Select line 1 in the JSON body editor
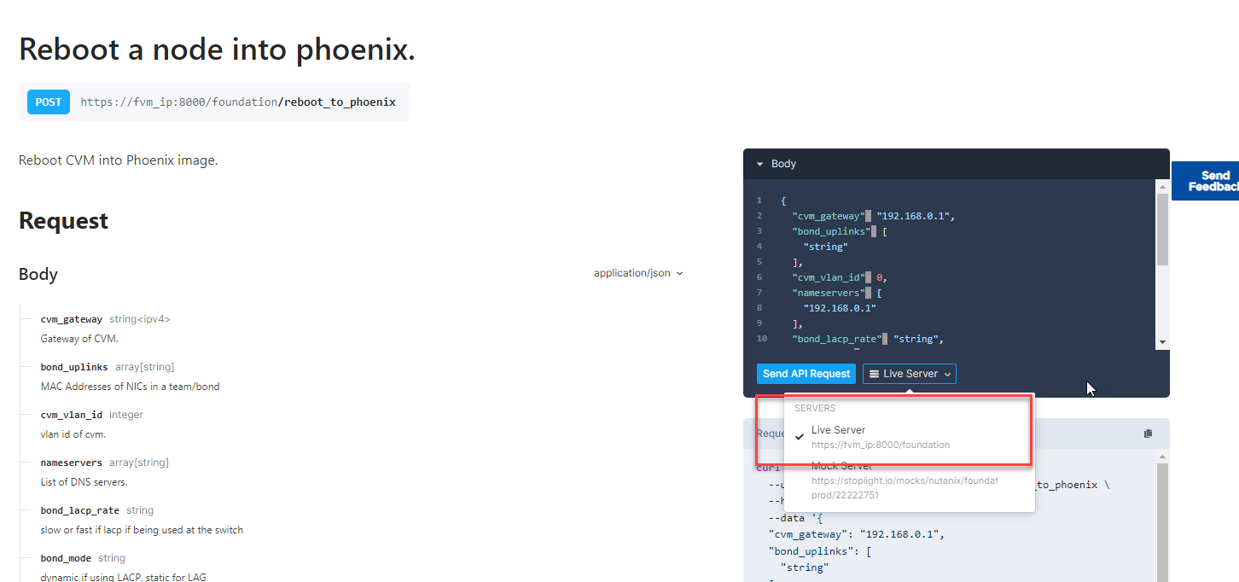 tap(782, 200)
